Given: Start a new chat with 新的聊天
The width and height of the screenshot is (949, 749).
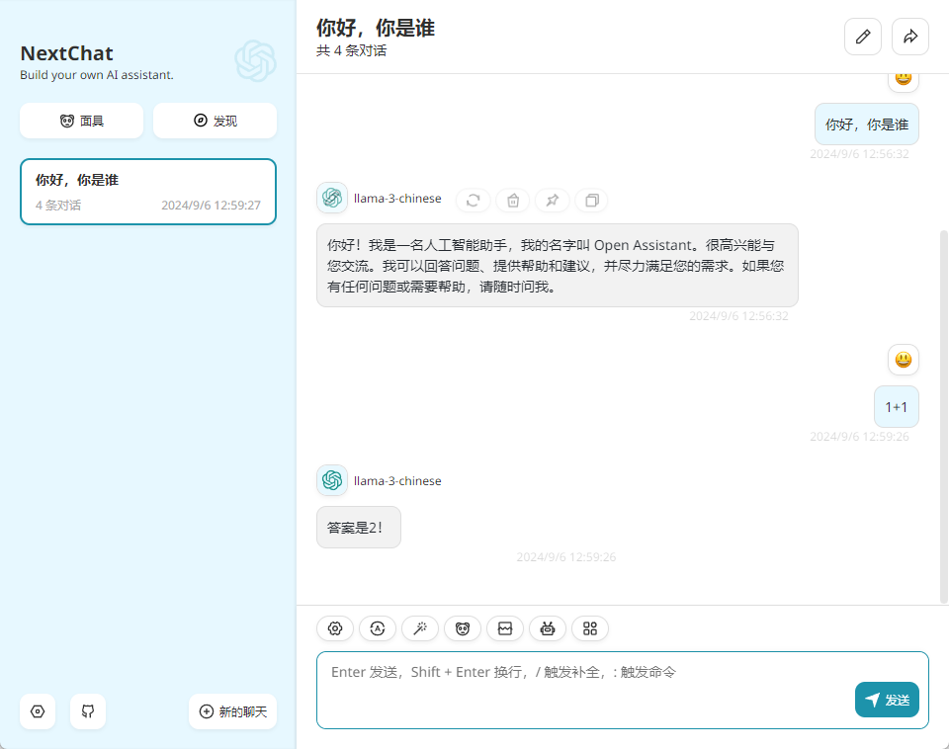Looking at the screenshot, I should pyautogui.click(x=232, y=711).
